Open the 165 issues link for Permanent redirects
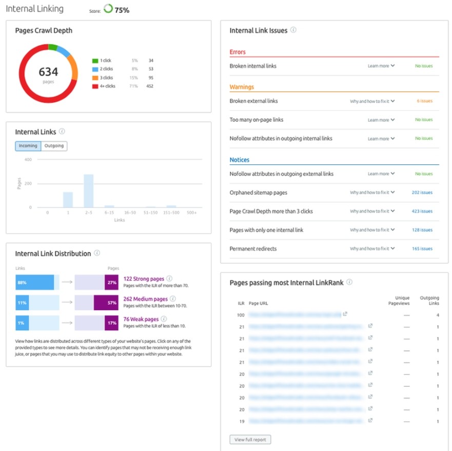452x451 pixels. [422, 249]
